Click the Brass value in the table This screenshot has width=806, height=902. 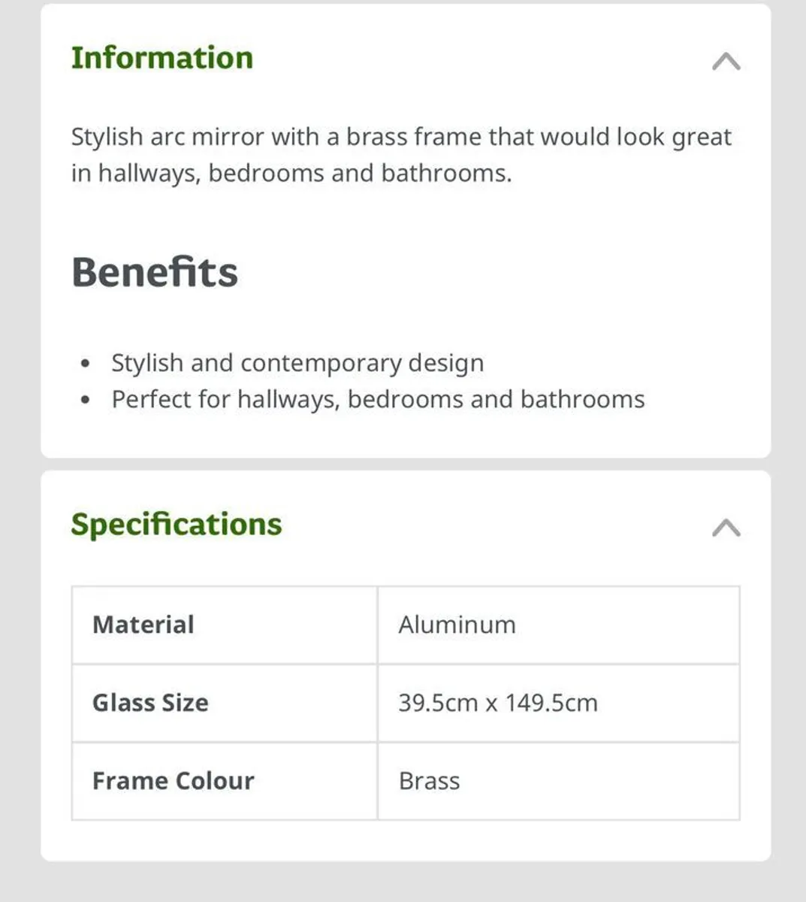[x=429, y=781]
